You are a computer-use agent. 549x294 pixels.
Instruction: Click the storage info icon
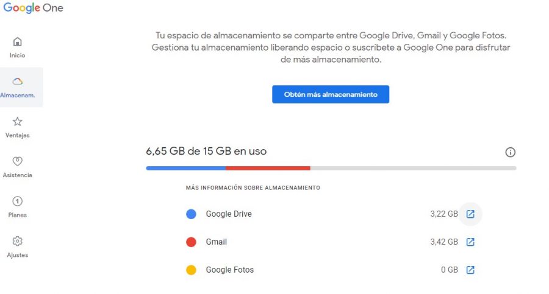tap(511, 152)
